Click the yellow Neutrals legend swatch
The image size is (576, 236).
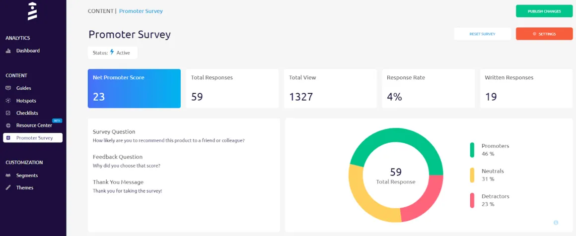tap(472, 175)
